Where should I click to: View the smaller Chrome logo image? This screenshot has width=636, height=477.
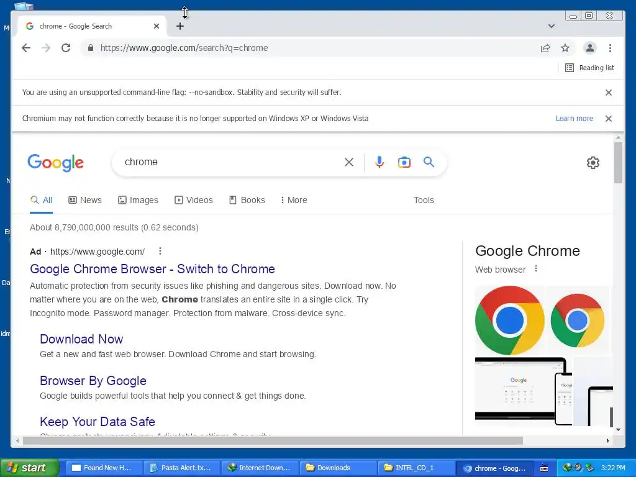(578, 320)
